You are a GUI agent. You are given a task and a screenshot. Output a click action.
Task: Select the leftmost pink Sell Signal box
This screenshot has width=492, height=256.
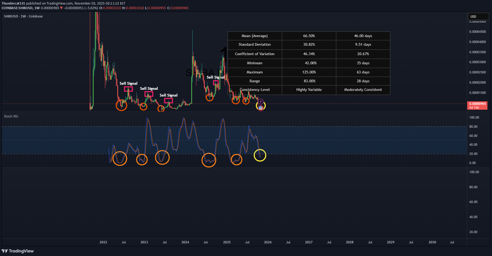coord(128,89)
